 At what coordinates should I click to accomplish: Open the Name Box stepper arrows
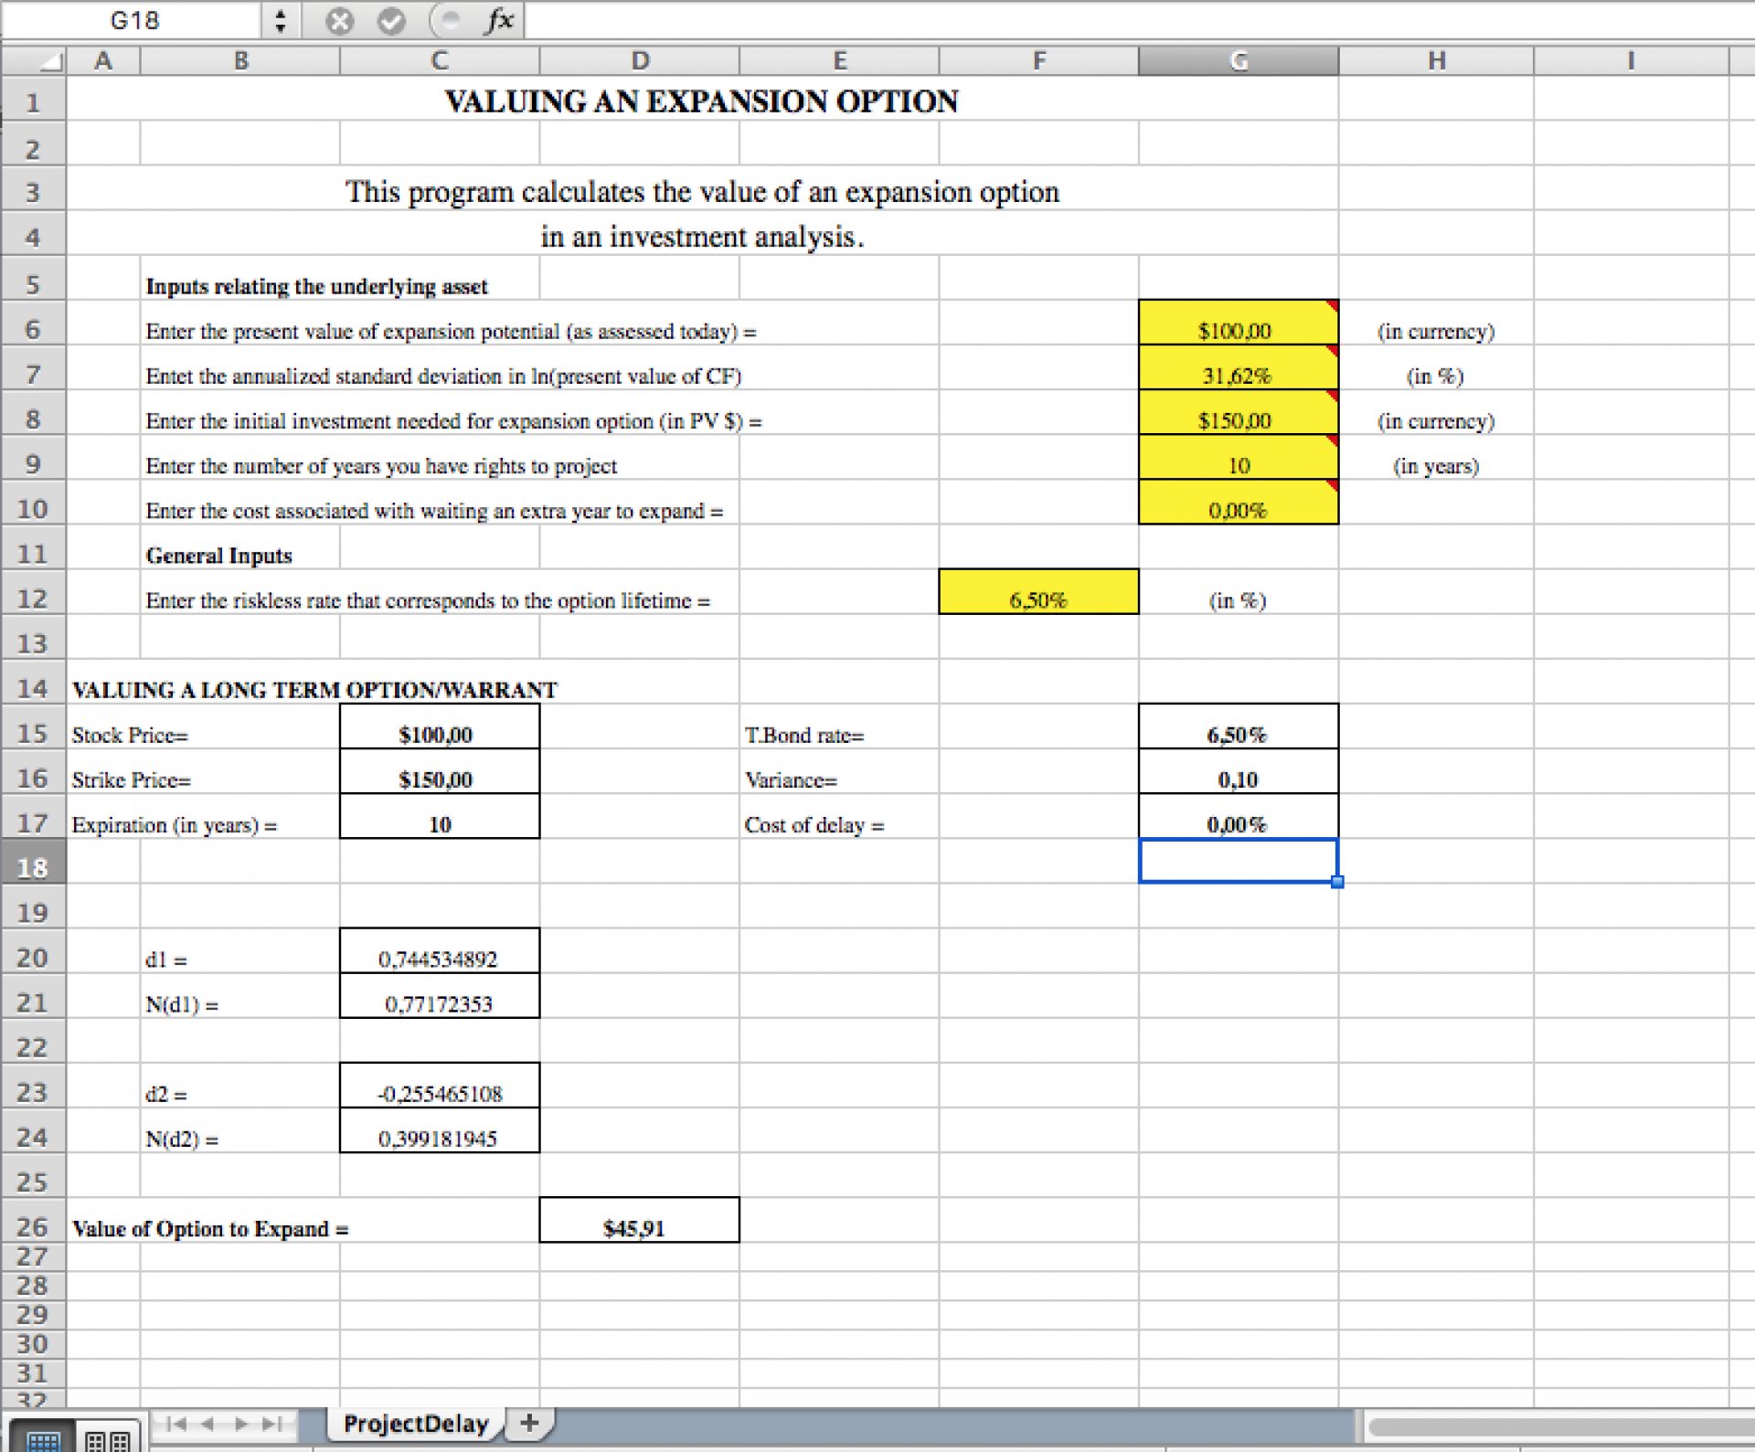[280, 21]
